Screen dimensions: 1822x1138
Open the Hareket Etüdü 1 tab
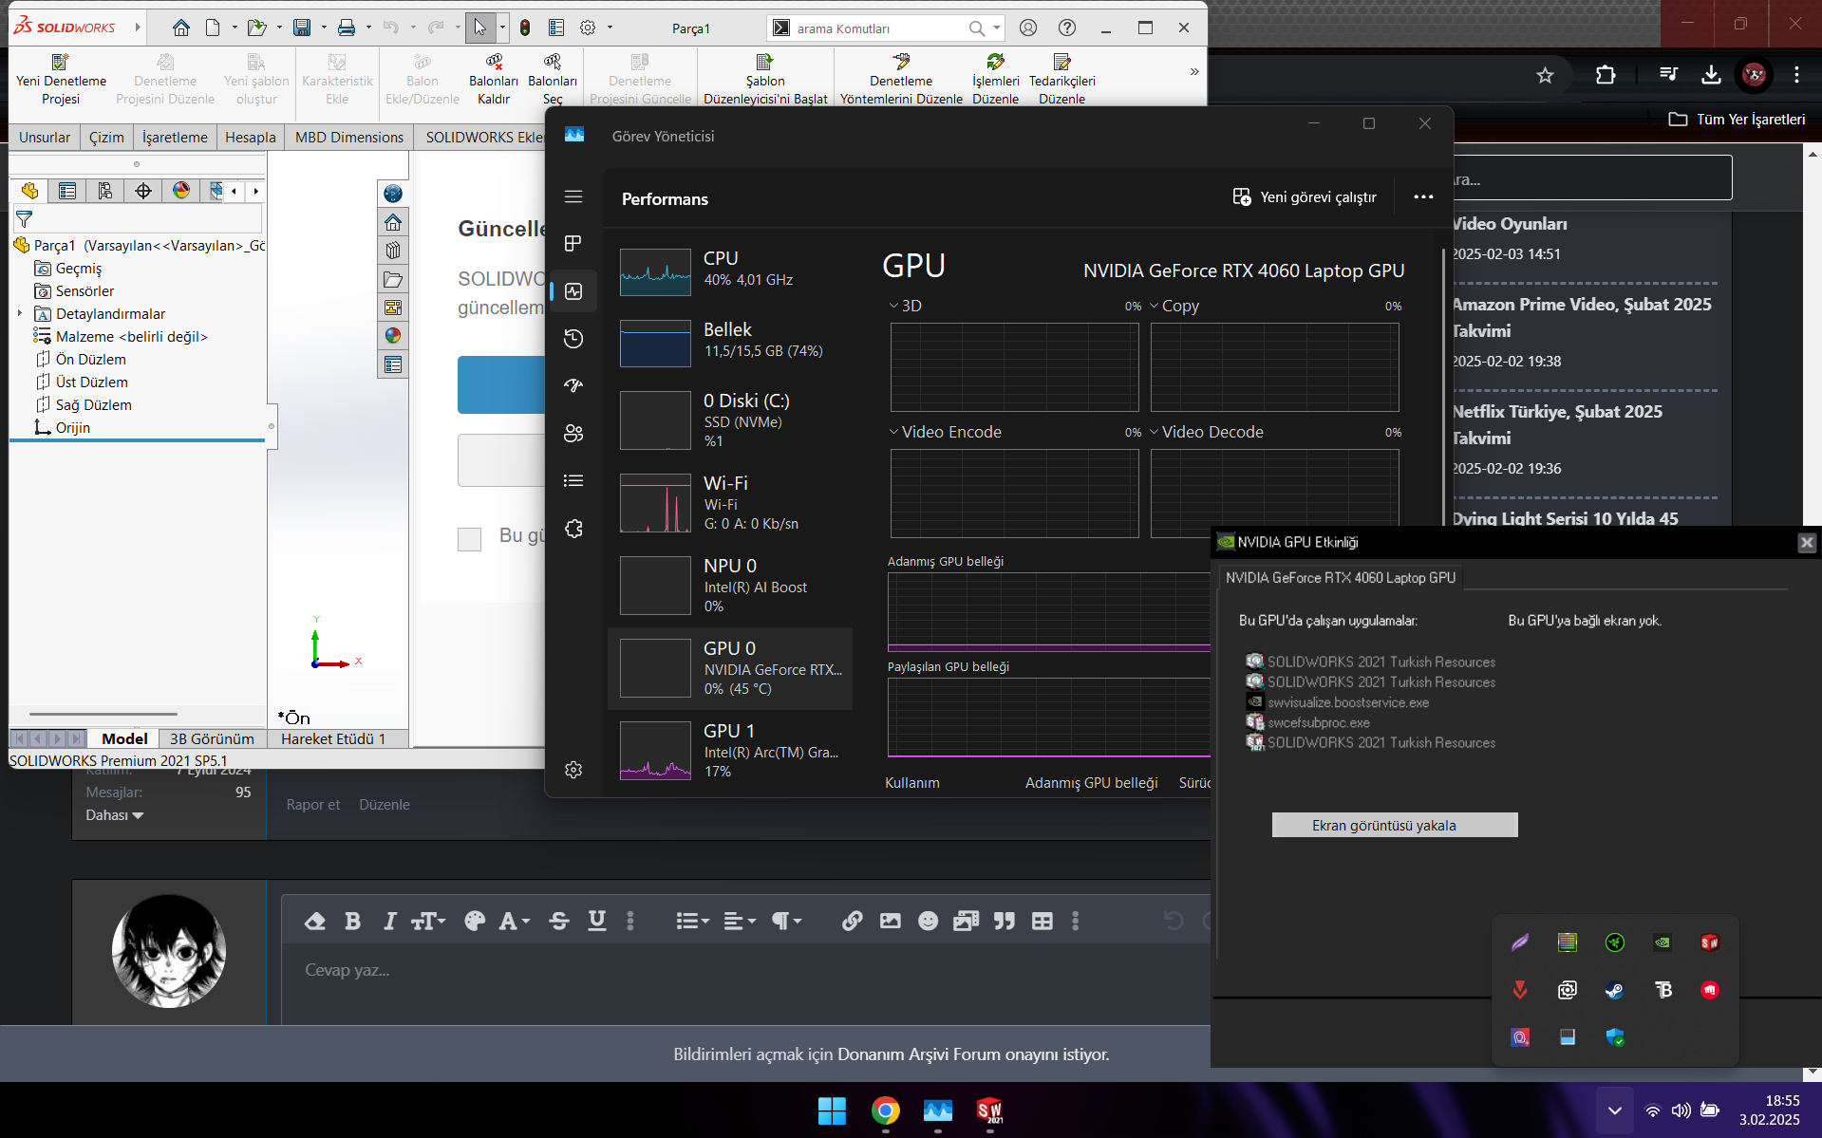point(333,738)
